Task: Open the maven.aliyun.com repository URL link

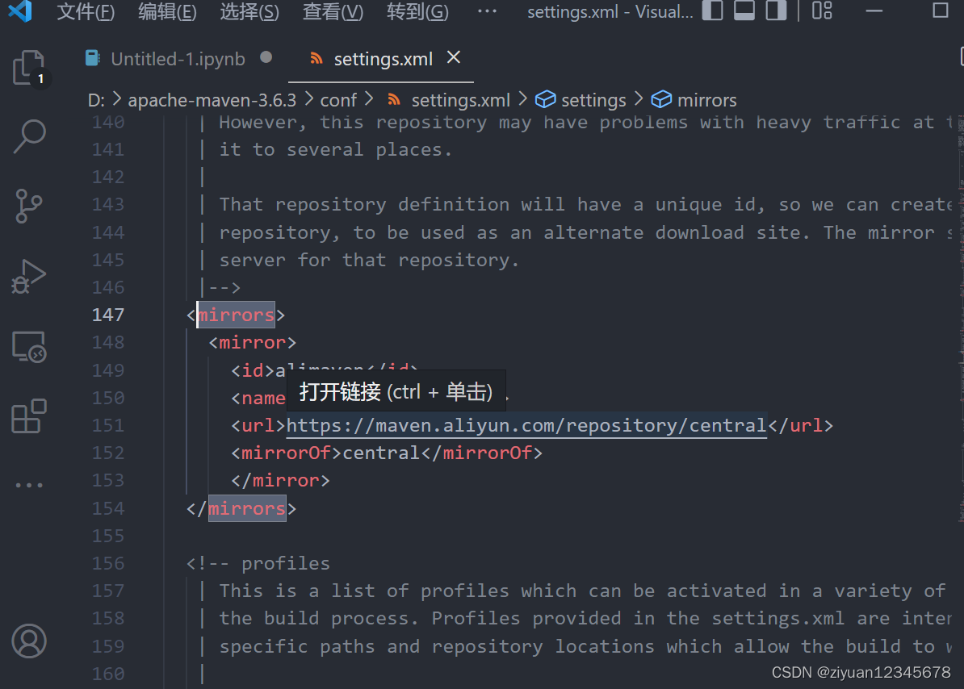Action: (x=526, y=425)
